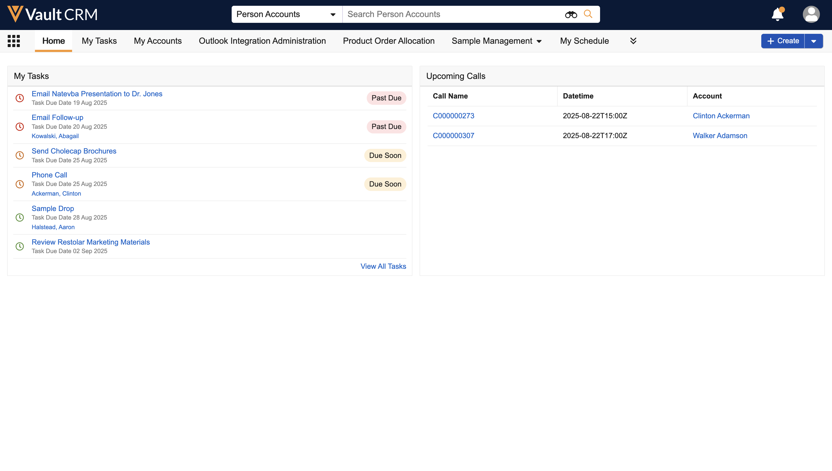The image size is (832, 471).
Task: Click inside the Search Person Accounts field
Action: pos(420,14)
